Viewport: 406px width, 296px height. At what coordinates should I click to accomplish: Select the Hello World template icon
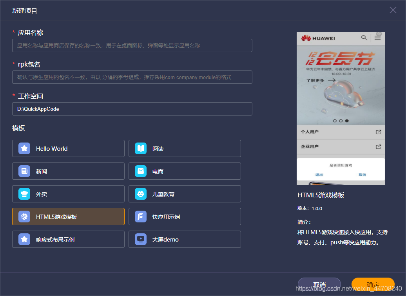point(24,148)
